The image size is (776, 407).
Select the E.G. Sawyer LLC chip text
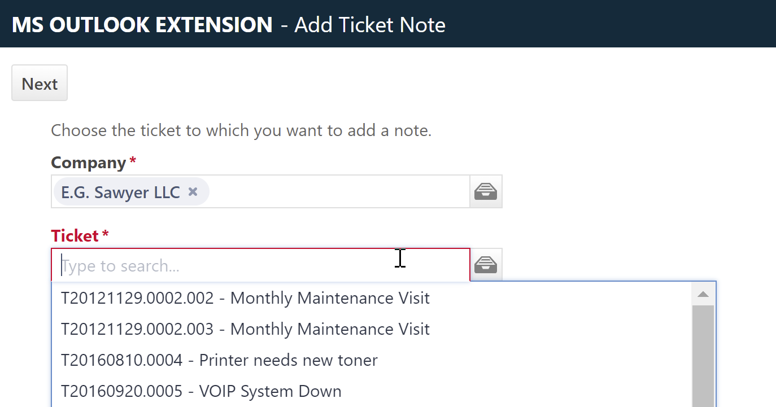coord(120,192)
